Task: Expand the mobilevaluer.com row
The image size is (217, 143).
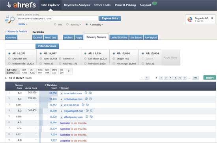Action: click(61, 99)
